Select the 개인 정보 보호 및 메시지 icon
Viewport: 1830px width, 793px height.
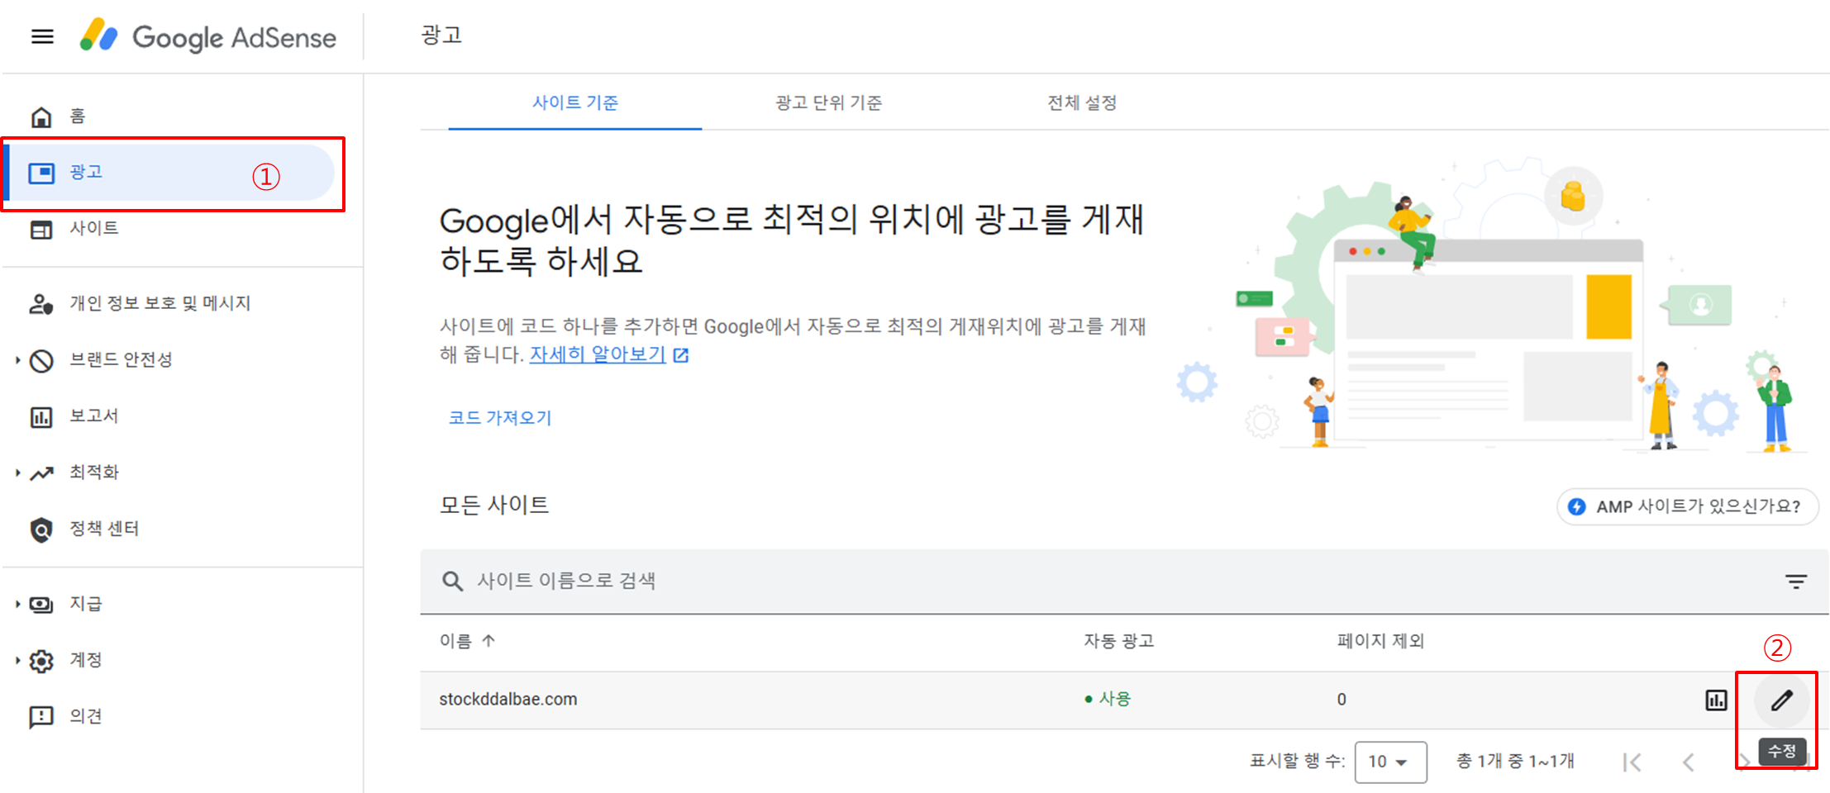pyautogui.click(x=41, y=302)
